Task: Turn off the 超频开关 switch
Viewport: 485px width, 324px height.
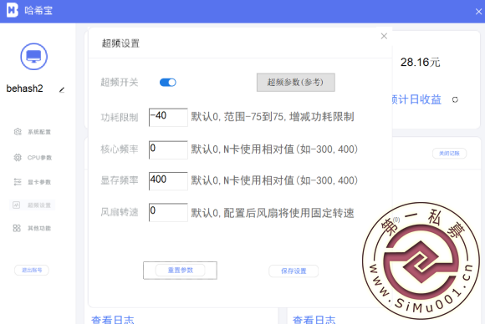Action: pyautogui.click(x=168, y=83)
